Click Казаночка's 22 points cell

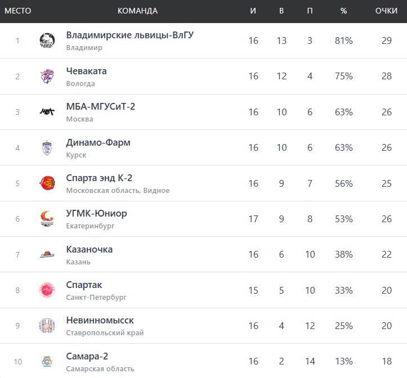pyautogui.click(x=387, y=255)
